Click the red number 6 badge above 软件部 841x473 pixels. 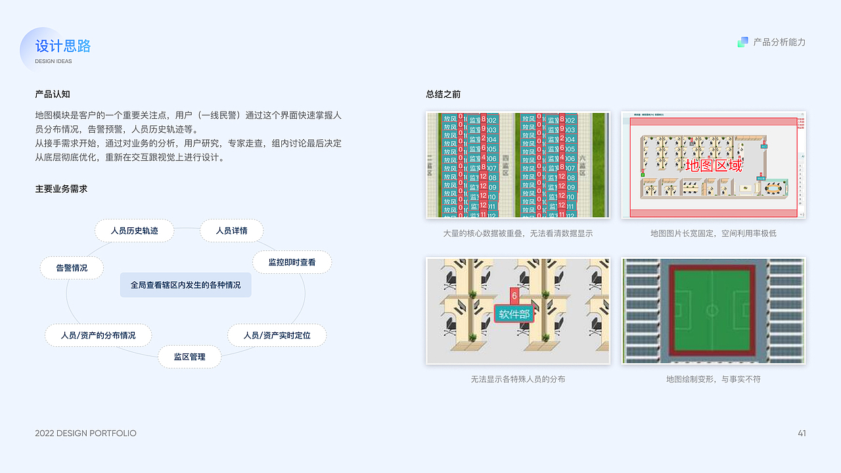[513, 296]
